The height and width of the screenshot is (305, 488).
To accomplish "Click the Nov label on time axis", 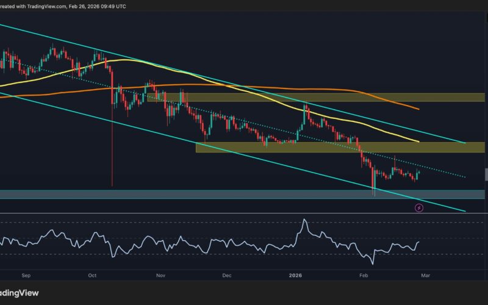I will [160, 275].
